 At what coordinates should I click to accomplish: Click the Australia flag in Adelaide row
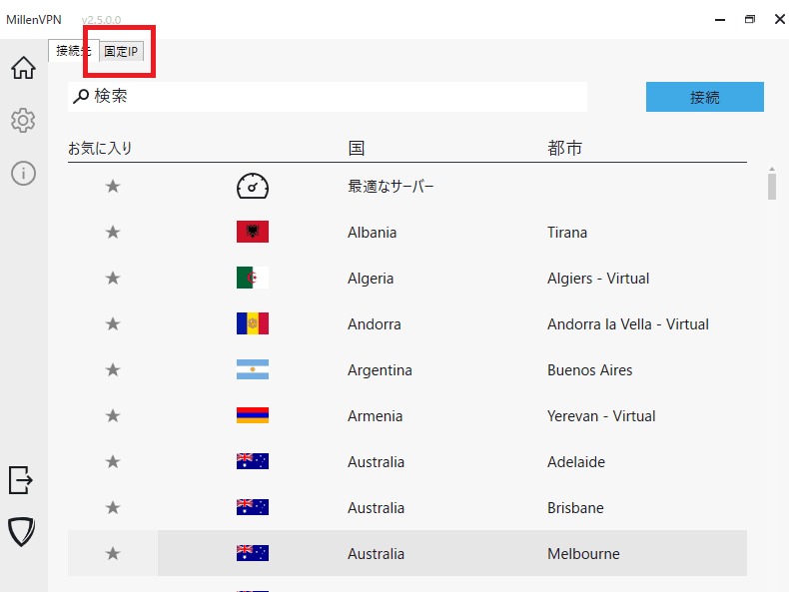click(253, 461)
